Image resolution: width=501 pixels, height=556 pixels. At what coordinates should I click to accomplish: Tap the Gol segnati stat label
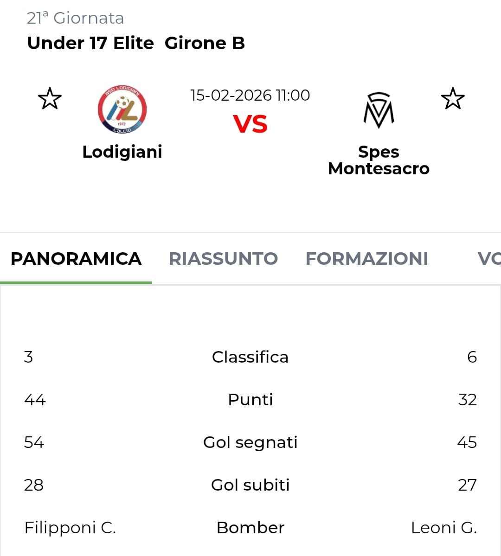pyautogui.click(x=250, y=442)
